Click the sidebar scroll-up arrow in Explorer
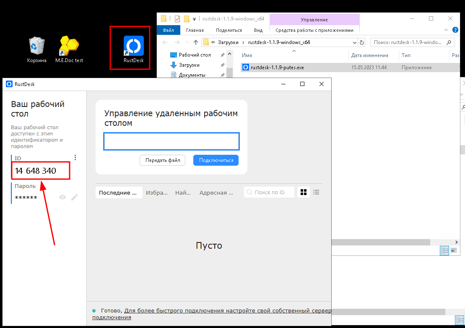 (x=229, y=54)
